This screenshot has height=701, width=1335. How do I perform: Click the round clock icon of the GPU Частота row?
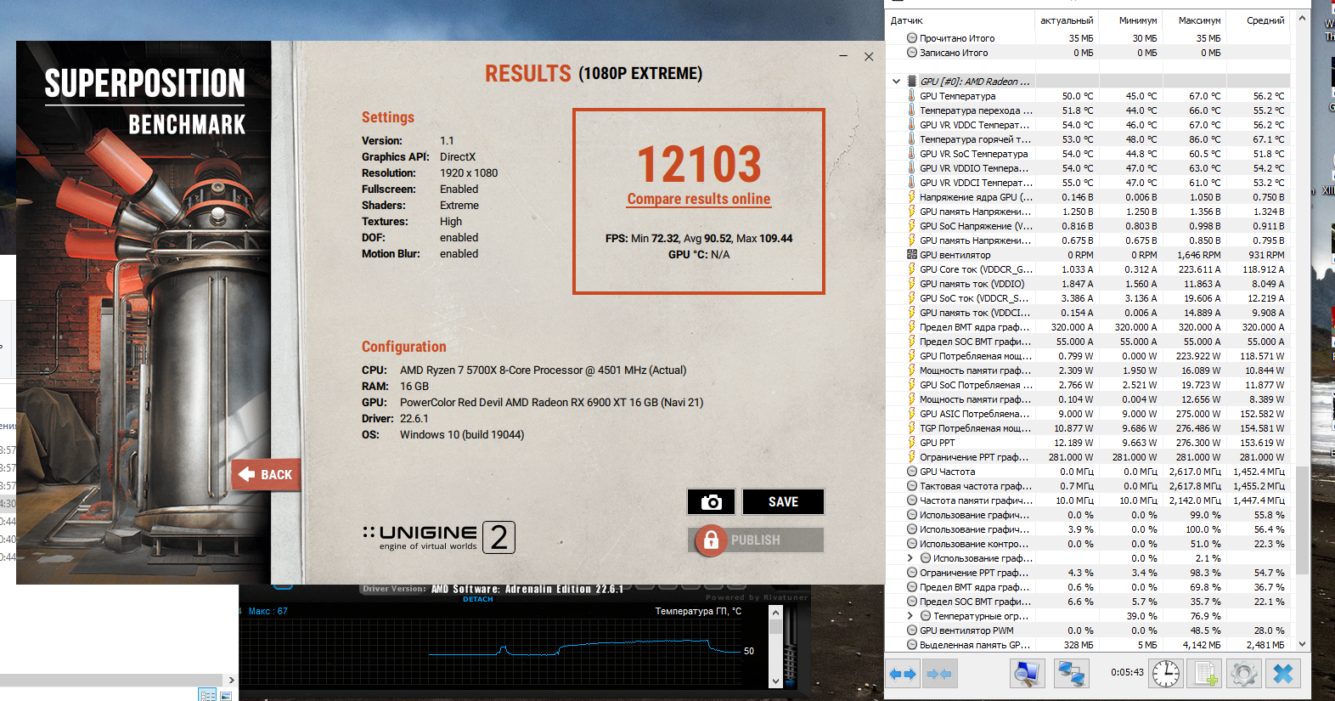click(x=912, y=472)
